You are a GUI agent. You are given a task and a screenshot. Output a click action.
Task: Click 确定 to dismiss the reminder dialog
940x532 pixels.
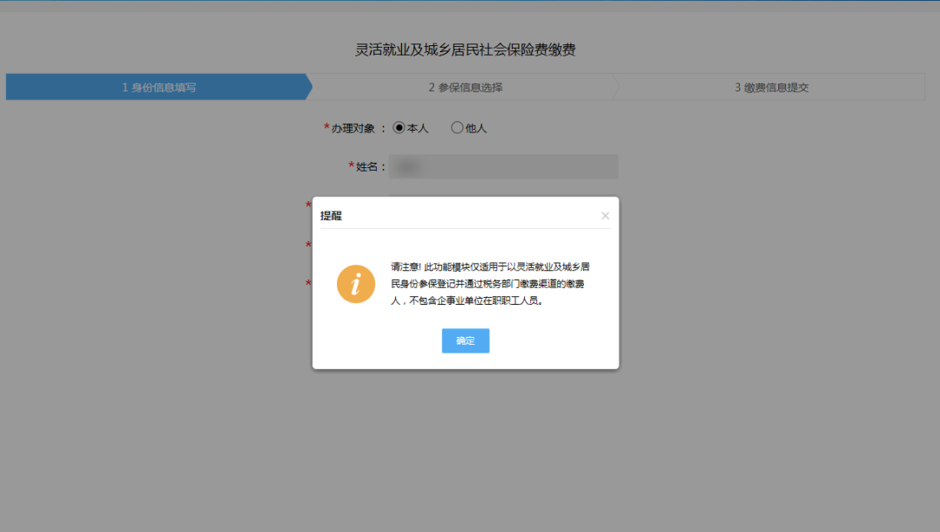pyautogui.click(x=465, y=340)
